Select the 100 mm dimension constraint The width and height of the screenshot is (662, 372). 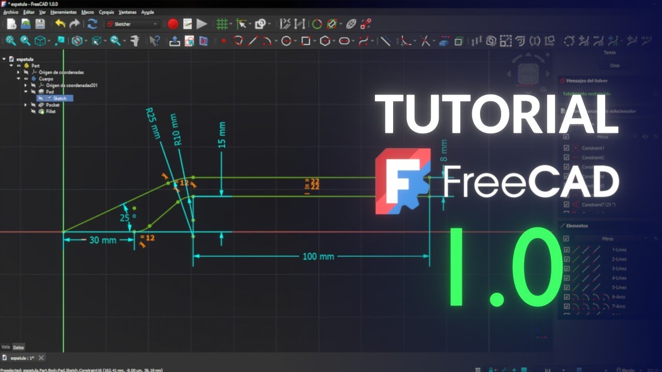pyautogui.click(x=318, y=256)
